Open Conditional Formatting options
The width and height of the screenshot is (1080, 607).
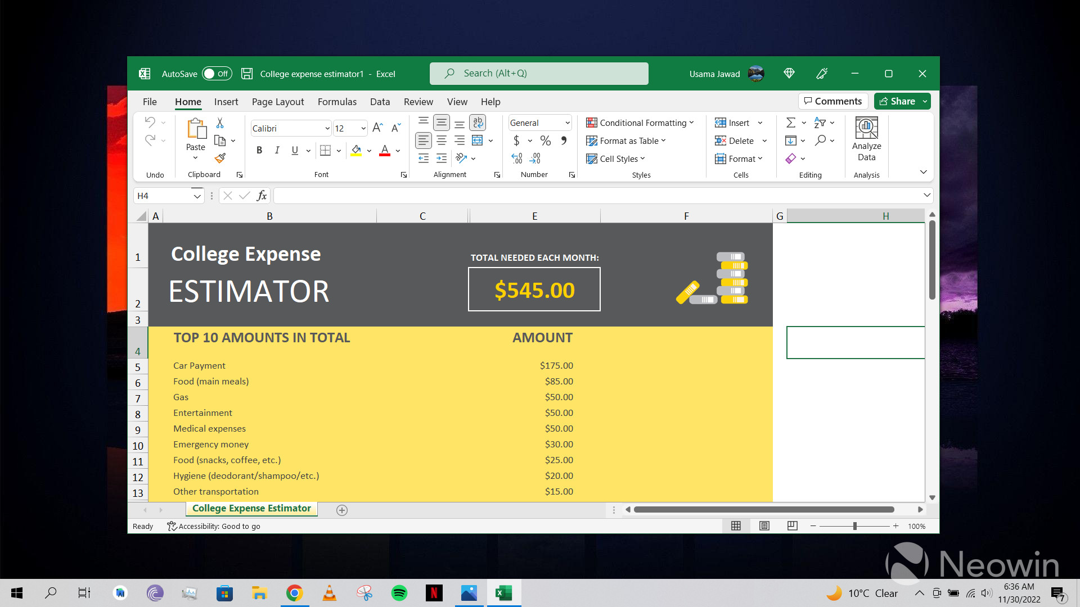640,123
